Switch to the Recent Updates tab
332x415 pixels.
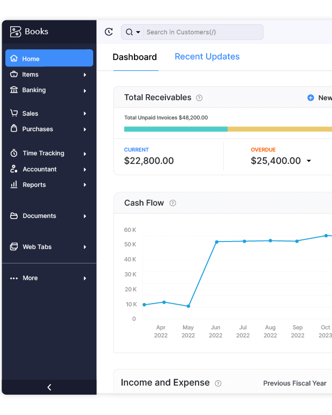click(x=207, y=57)
